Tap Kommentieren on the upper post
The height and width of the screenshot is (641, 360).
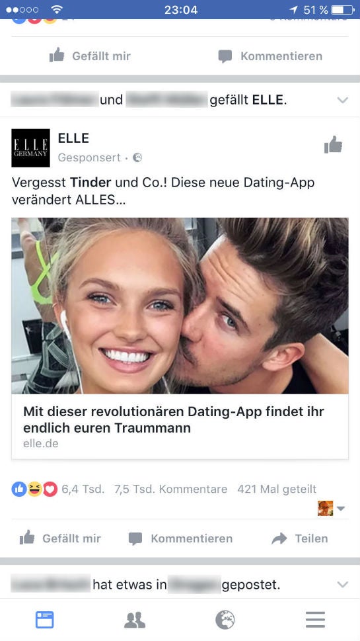click(270, 56)
